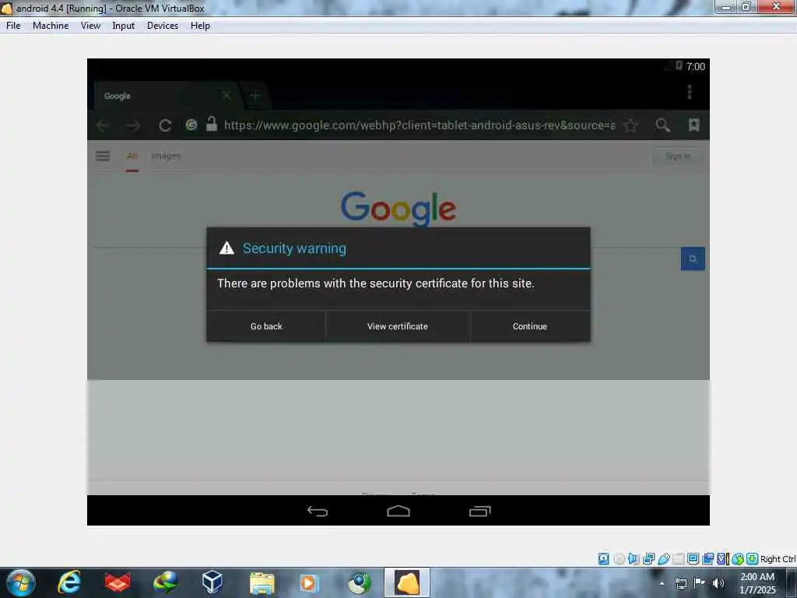Screen dimensions: 797x598
Task: Click the recording status icon
Action: click(x=707, y=559)
